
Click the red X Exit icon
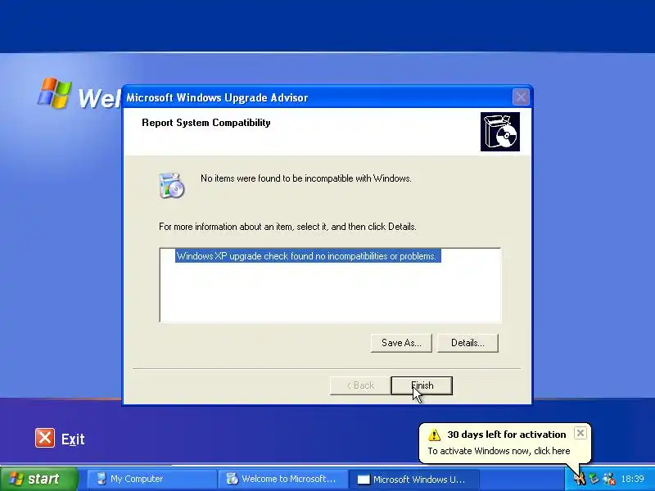point(45,438)
